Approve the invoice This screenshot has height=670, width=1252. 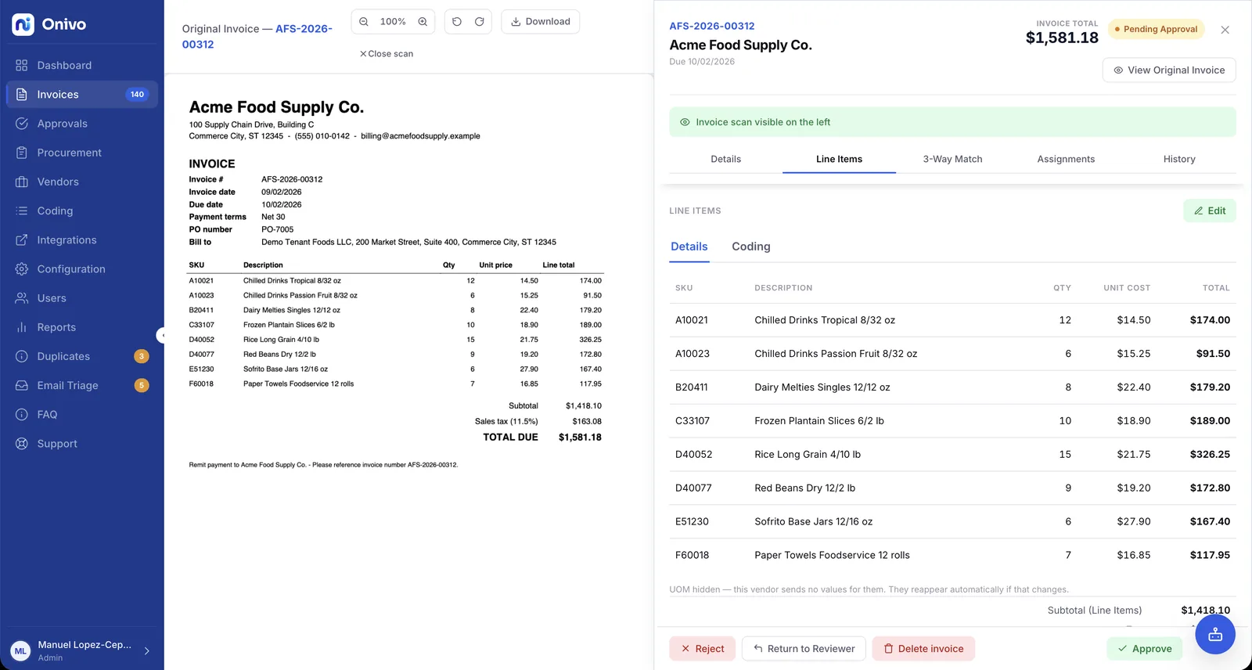(x=1144, y=649)
